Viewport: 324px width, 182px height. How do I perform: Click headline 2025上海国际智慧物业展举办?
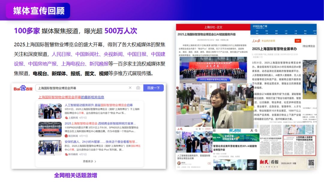[274, 49]
